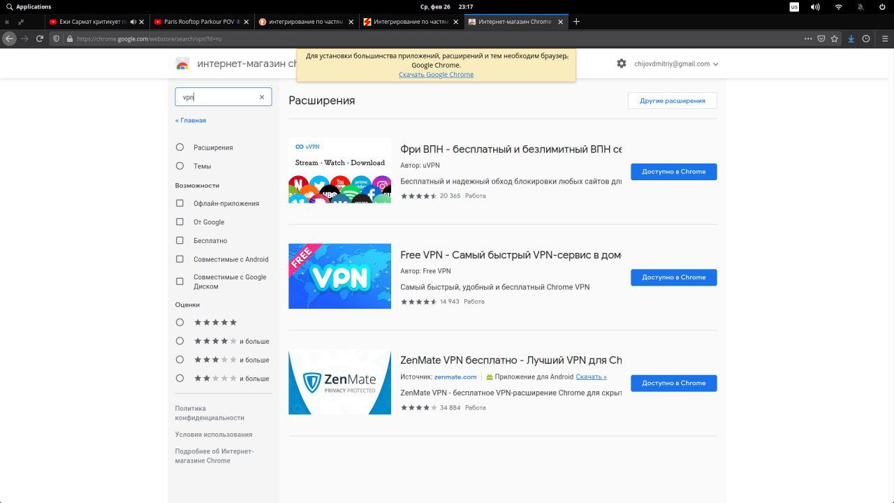Open the power session menu
Screen dimensions: 894x503
tap(883, 6)
